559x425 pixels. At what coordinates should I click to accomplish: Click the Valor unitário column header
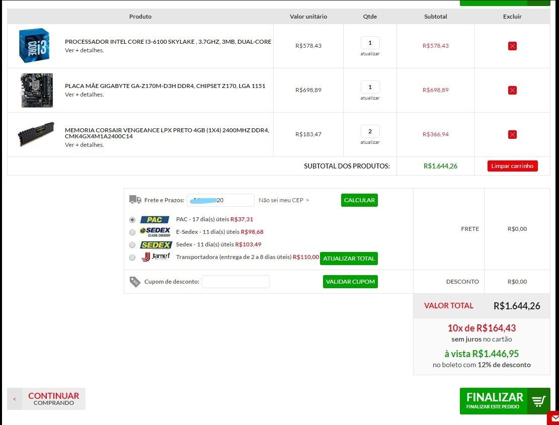[308, 17]
